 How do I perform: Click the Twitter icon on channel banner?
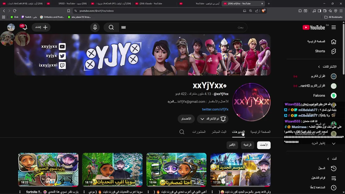coord(62,56)
